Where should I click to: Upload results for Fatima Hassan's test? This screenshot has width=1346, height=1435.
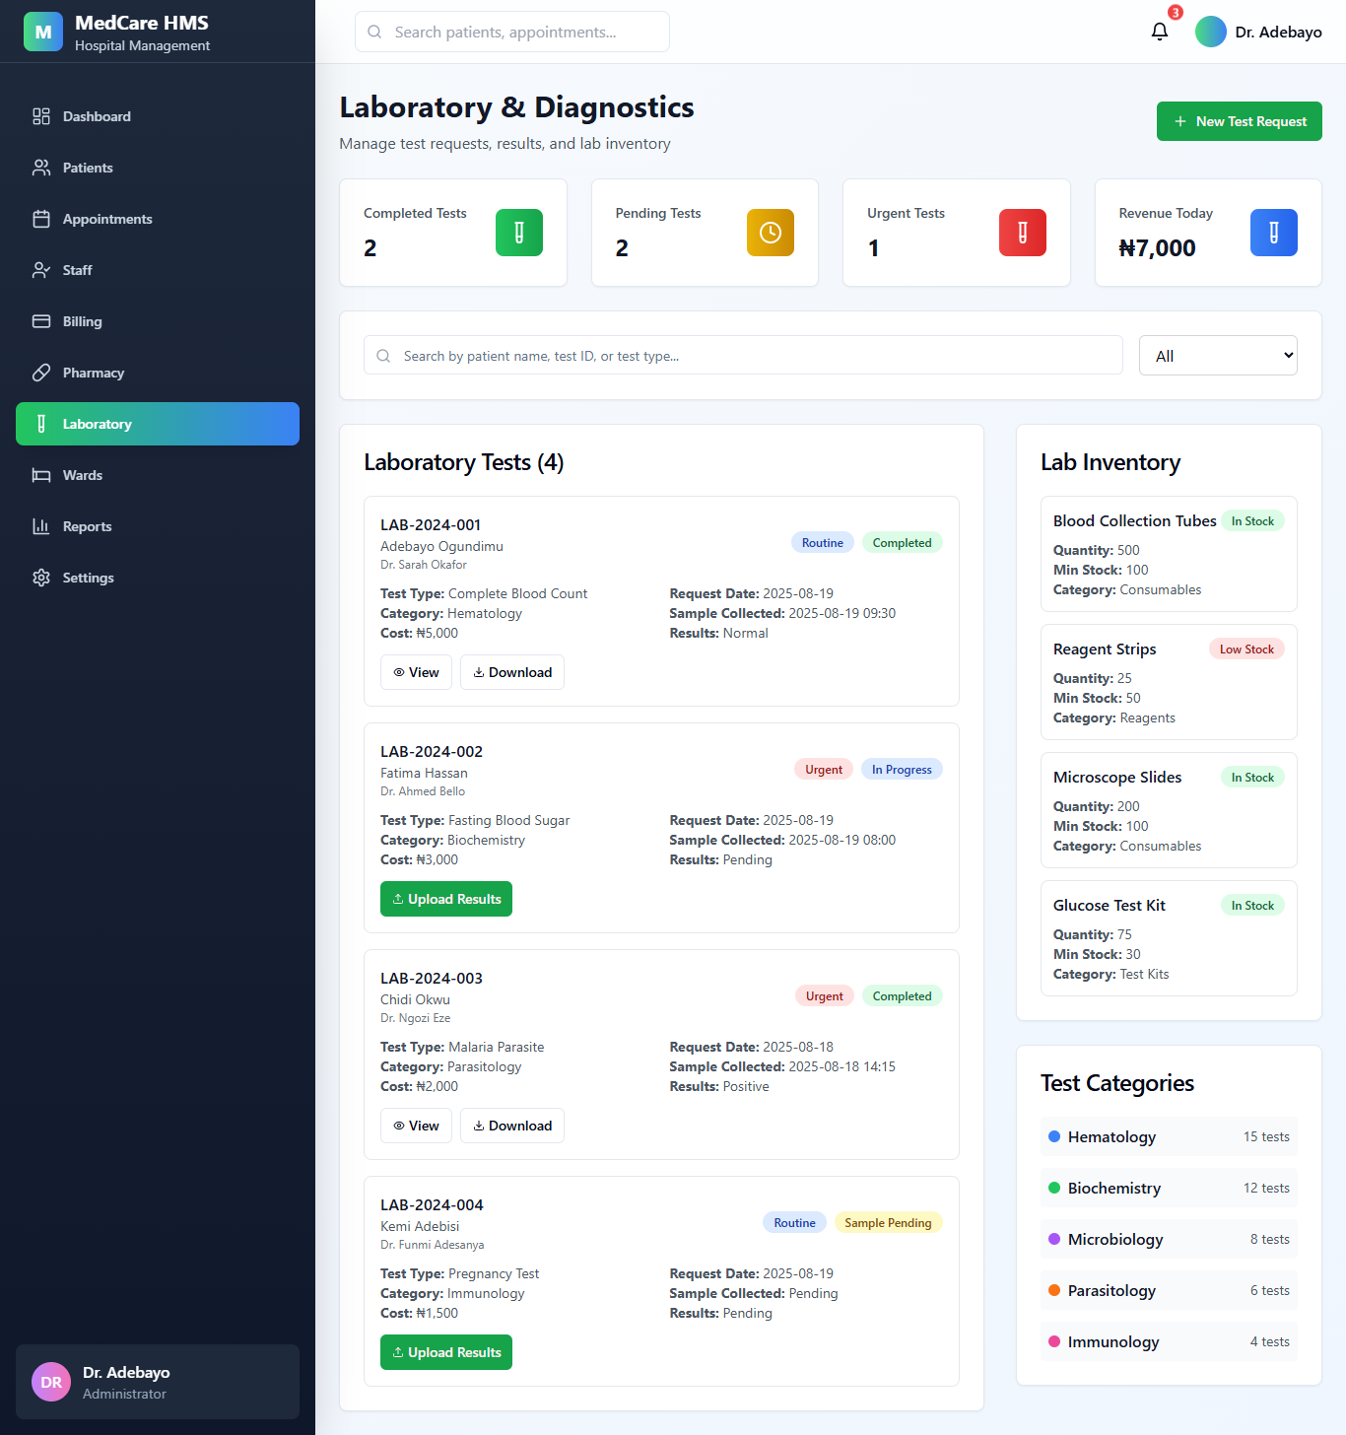click(x=446, y=899)
